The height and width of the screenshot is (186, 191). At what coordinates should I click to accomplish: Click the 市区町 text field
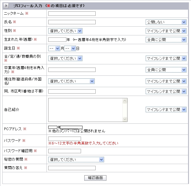pos(72,91)
